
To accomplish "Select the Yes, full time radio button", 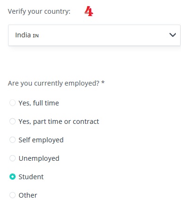I will pyautogui.click(x=12, y=103).
